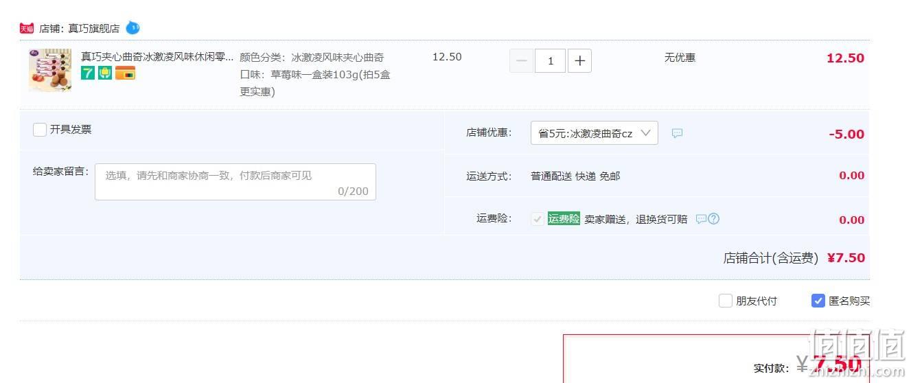Uncheck the 匿名购买 anonymous purchase checkbox
The width and height of the screenshot is (911, 383).
[x=818, y=301]
